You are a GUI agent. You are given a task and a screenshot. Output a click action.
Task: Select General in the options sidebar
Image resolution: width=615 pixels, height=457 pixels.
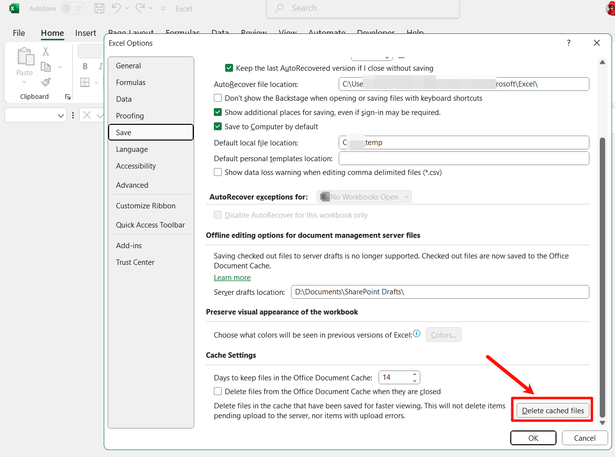click(x=151, y=66)
